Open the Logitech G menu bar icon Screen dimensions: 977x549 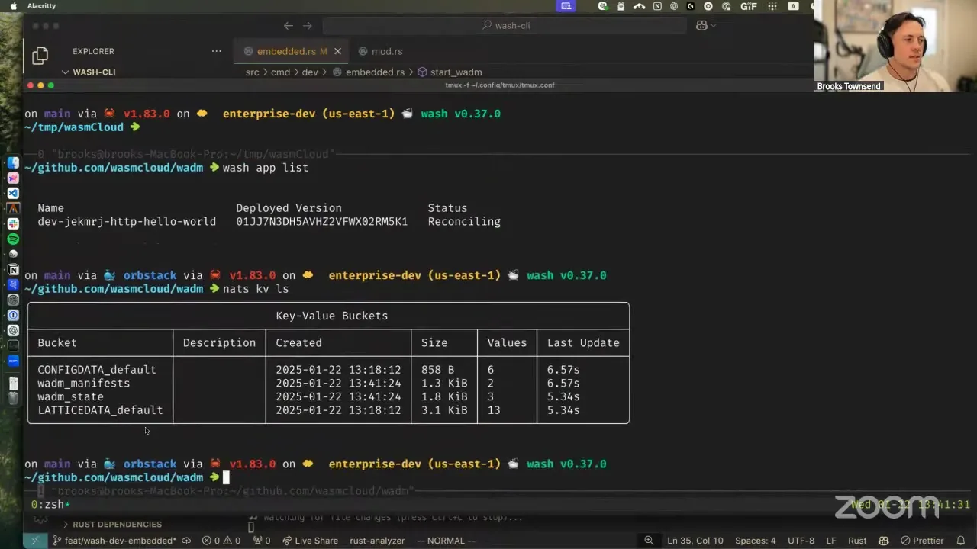691,6
